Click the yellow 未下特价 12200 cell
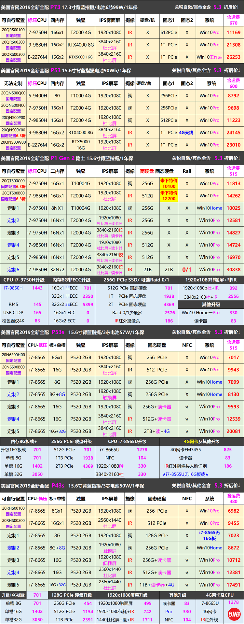The width and height of the screenshot is (244, 624). (x=169, y=196)
